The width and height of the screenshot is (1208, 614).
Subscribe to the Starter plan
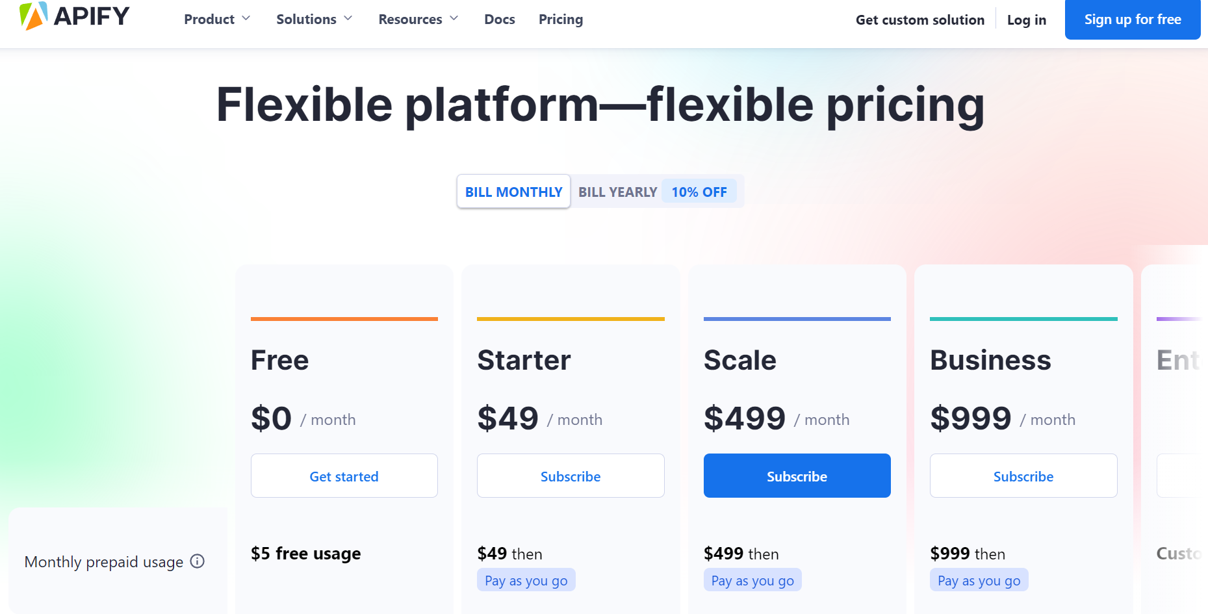(x=571, y=476)
